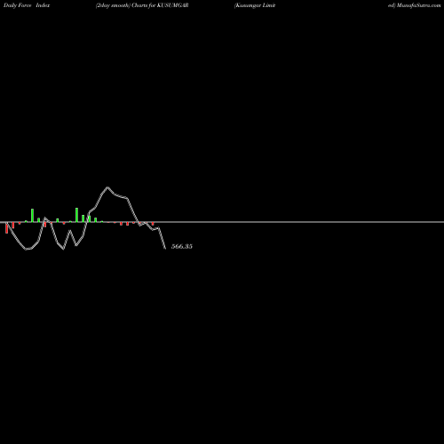
Task: Click the MunafaSutra.com watermark text
Action: [418, 5]
